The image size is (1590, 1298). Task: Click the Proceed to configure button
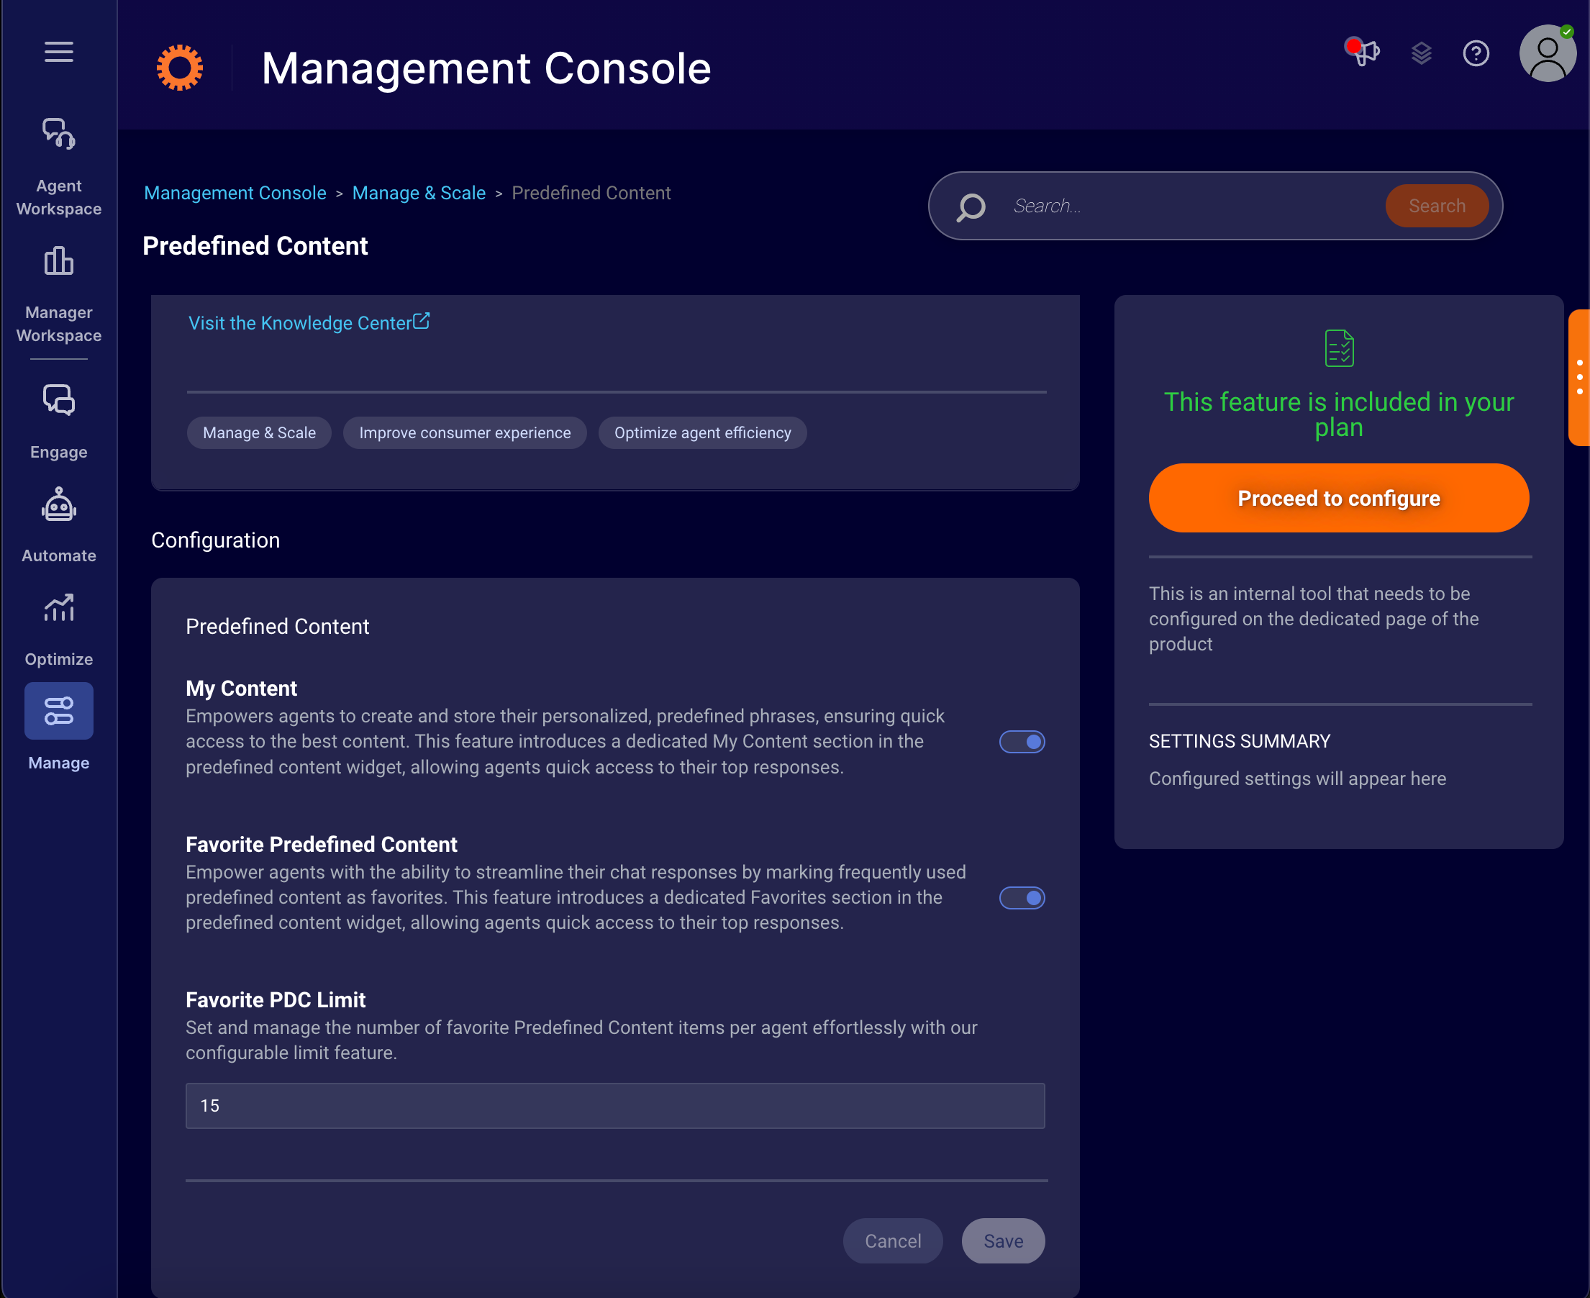pos(1339,498)
